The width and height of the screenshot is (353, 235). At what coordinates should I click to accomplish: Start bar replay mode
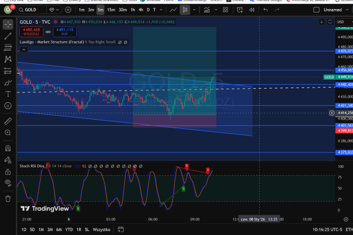pyautogui.click(x=252, y=10)
